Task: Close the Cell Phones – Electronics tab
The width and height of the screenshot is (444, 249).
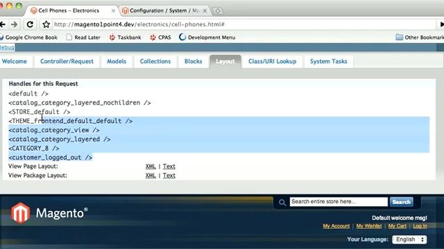Action: click(113, 11)
